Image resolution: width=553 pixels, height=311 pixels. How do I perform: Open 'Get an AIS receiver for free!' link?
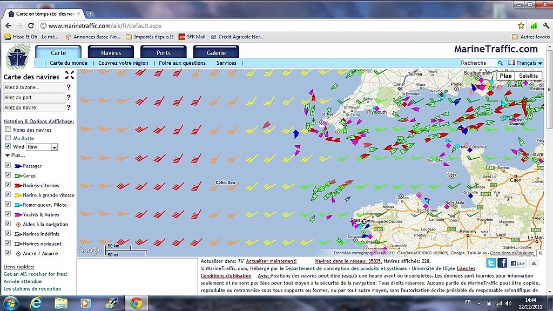tap(36, 274)
